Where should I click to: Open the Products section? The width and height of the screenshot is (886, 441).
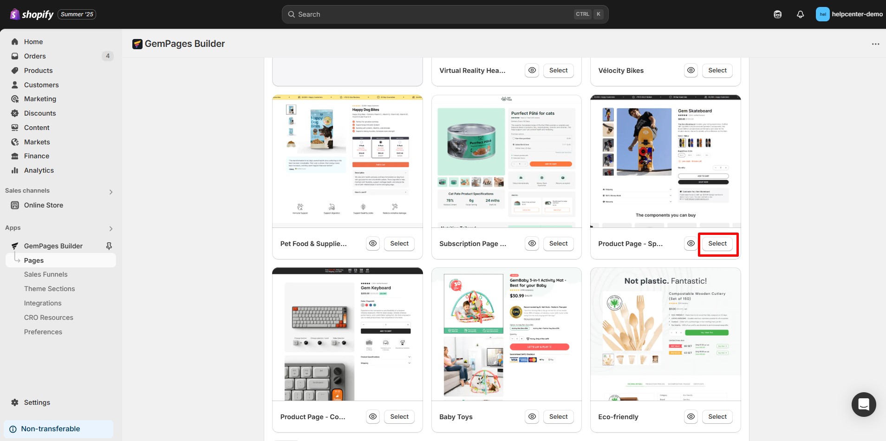point(38,70)
